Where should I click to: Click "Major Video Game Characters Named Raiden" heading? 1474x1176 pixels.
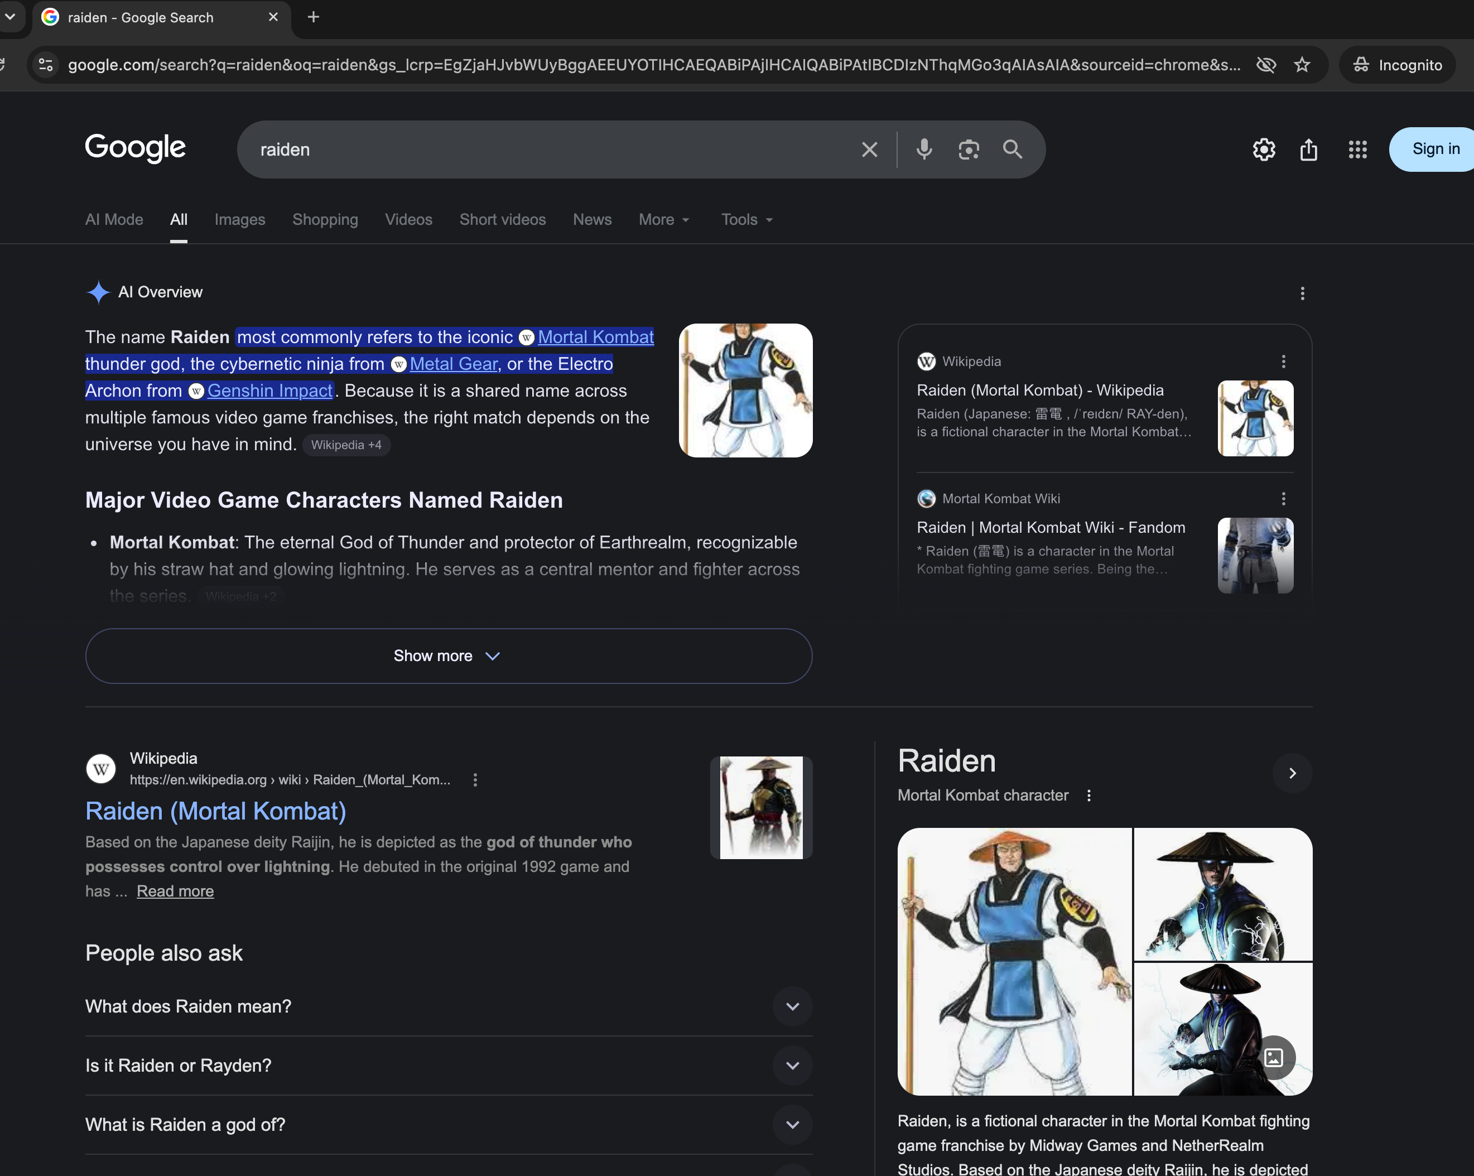click(324, 500)
